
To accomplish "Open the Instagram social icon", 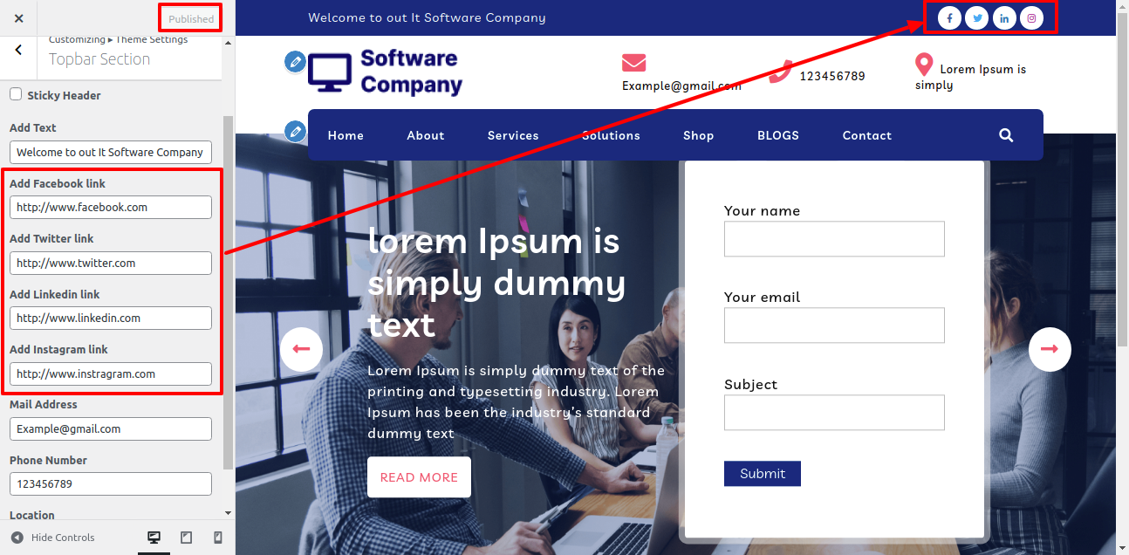I will 1031,17.
